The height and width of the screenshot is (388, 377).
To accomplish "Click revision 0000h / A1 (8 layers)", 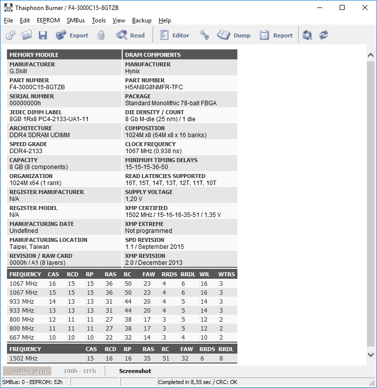I will [x=37, y=262].
